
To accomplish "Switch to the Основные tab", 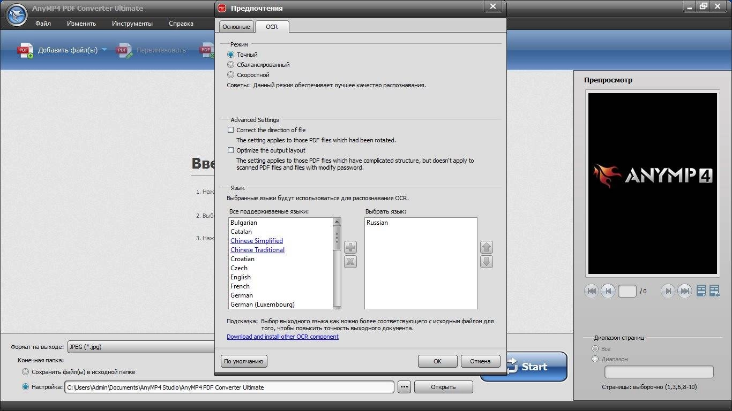I will tap(236, 27).
